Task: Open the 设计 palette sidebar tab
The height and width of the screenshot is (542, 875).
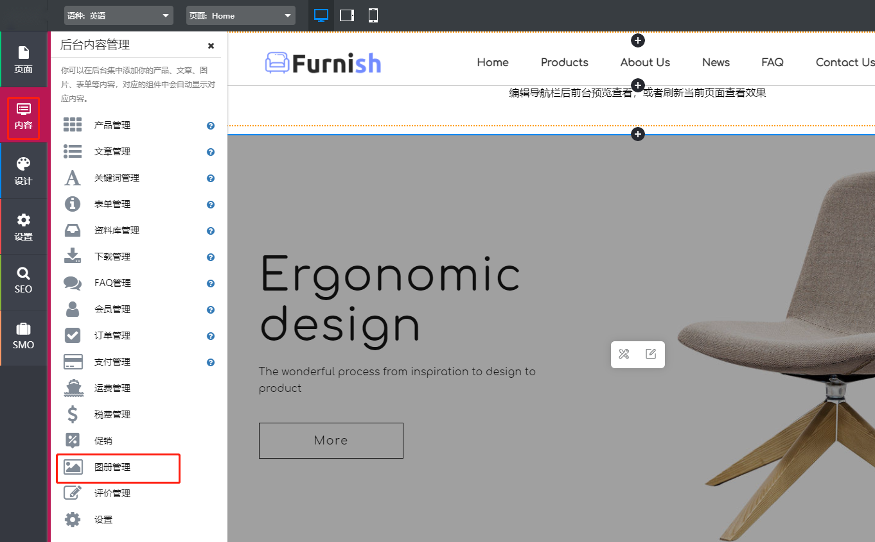Action: 24,171
